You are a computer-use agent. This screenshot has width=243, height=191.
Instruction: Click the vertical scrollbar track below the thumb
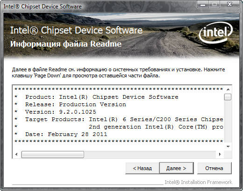click(x=228, y=122)
